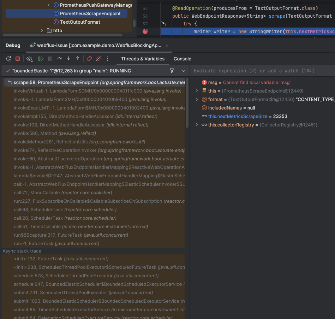This screenshot has width=335, height=319.
Task: Expand this.collectorRegistry watch
Action: 197,125
